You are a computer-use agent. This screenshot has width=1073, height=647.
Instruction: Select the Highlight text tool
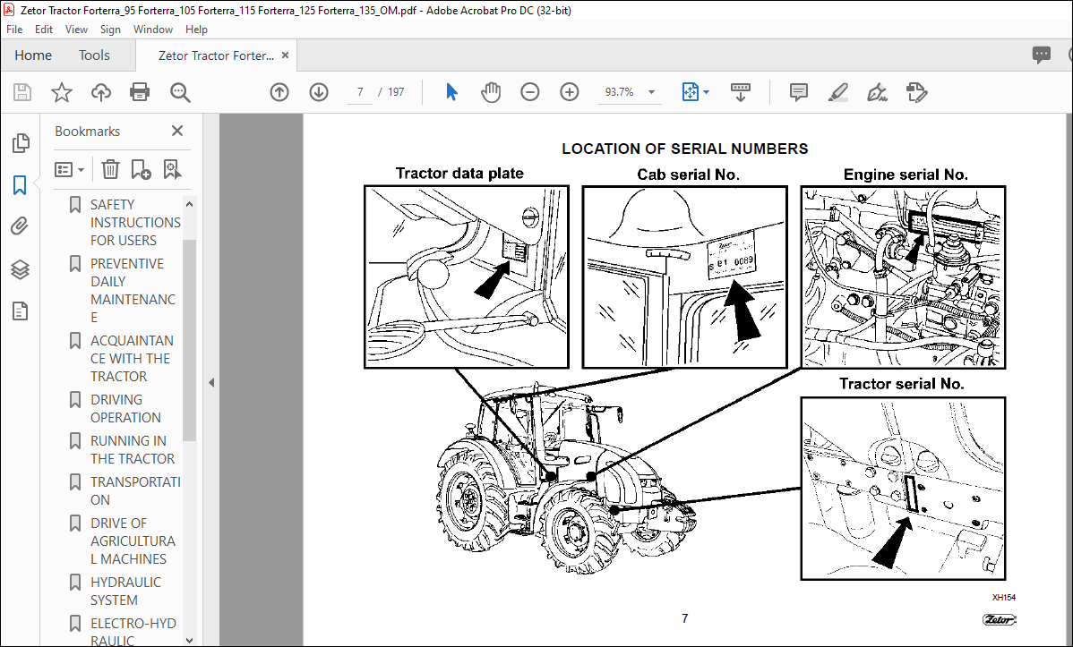tap(837, 91)
